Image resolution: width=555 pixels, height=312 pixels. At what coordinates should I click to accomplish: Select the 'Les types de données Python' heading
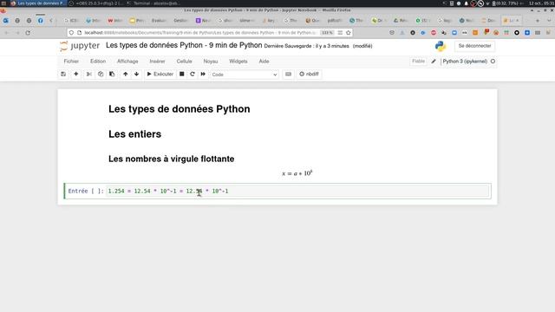click(x=180, y=109)
